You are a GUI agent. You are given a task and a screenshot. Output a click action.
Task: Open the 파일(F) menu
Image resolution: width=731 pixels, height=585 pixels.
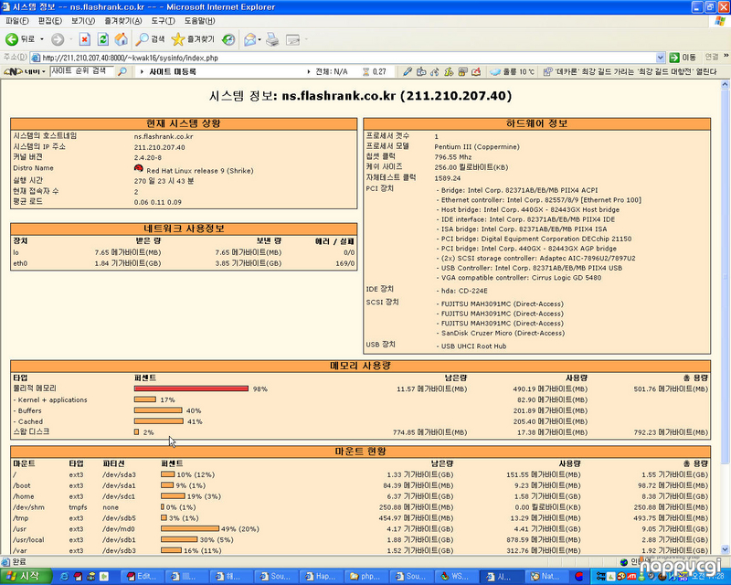pyautogui.click(x=17, y=21)
